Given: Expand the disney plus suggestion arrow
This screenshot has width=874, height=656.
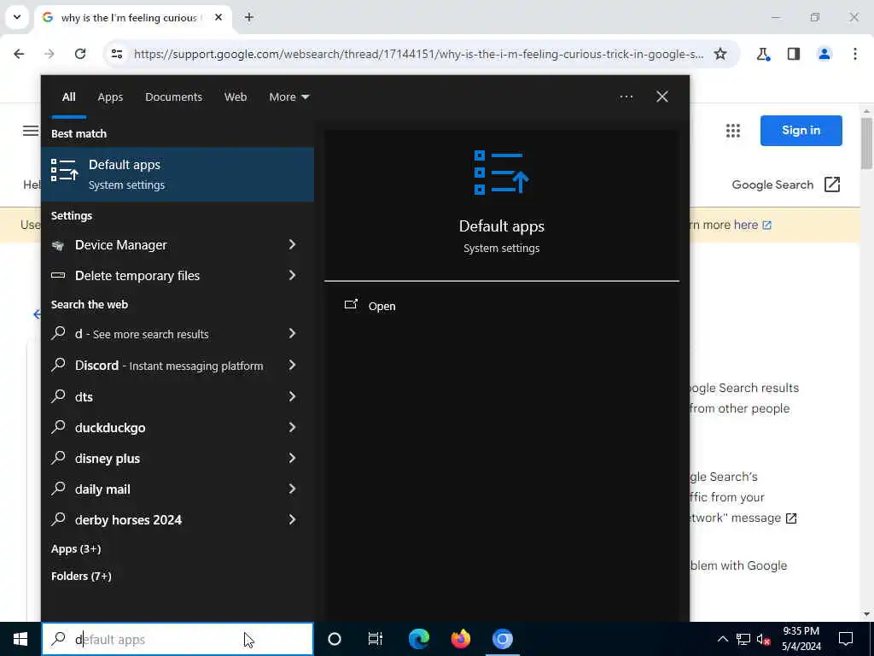Looking at the screenshot, I should (292, 458).
